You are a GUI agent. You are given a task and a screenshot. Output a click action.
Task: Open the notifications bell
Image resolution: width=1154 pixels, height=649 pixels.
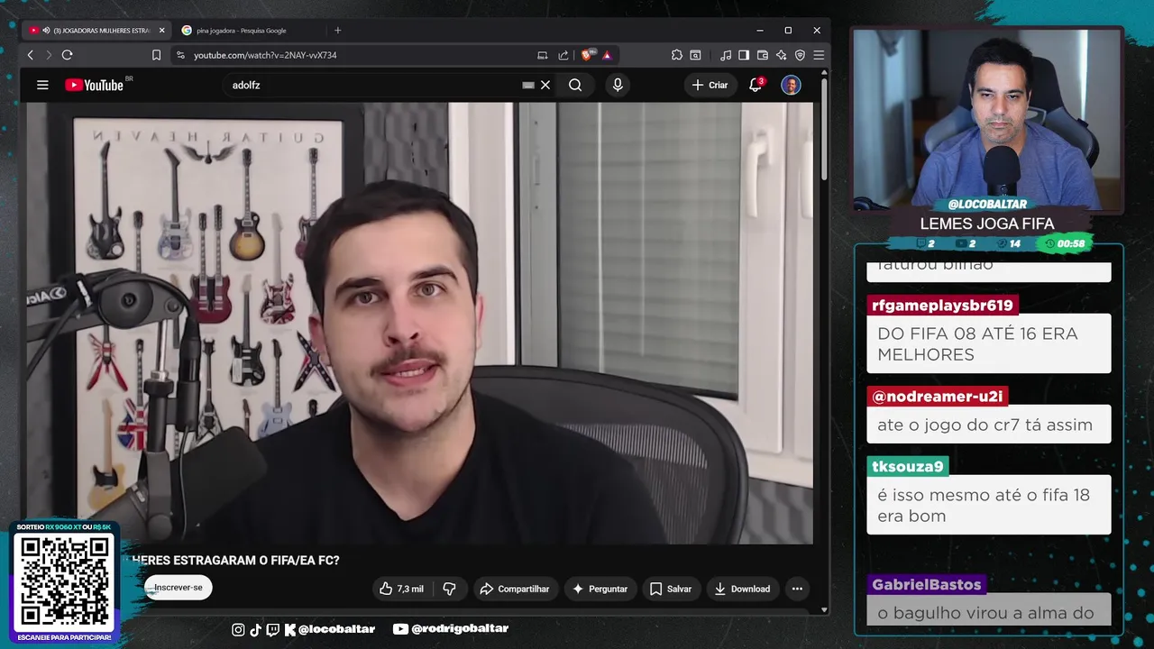(756, 85)
